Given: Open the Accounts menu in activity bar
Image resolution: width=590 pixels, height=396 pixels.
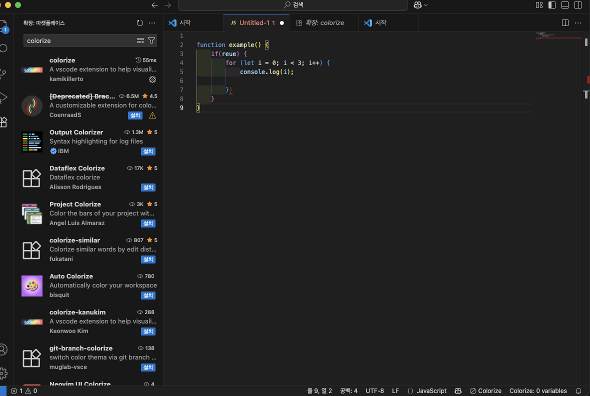Looking at the screenshot, I should (3, 349).
